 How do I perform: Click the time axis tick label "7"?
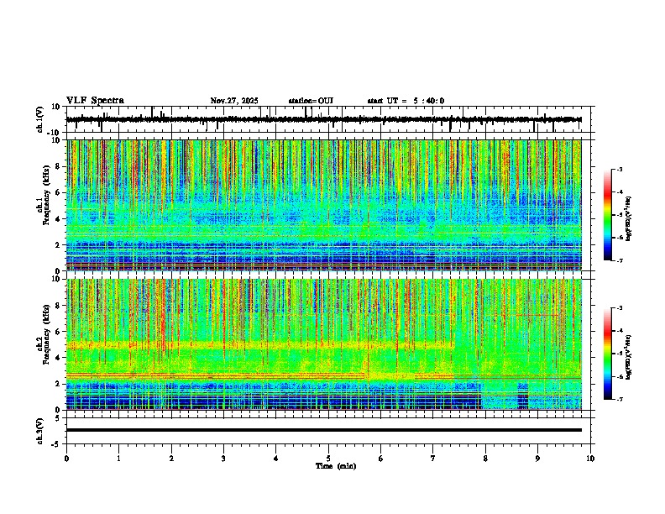[433, 459]
